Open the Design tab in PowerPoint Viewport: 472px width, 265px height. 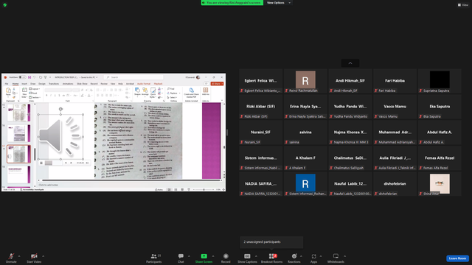pyautogui.click(x=42, y=84)
